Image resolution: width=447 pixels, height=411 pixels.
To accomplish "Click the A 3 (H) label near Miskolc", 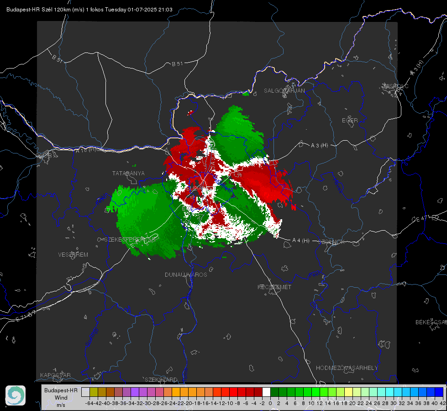I will tap(417, 68).
